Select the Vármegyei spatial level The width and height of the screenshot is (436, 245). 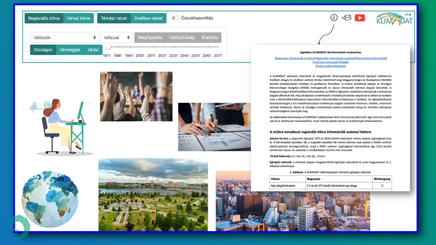tap(70, 50)
